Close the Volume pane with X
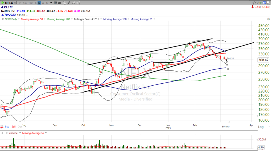This screenshot has height=152, width=271. (x=2, y=133)
